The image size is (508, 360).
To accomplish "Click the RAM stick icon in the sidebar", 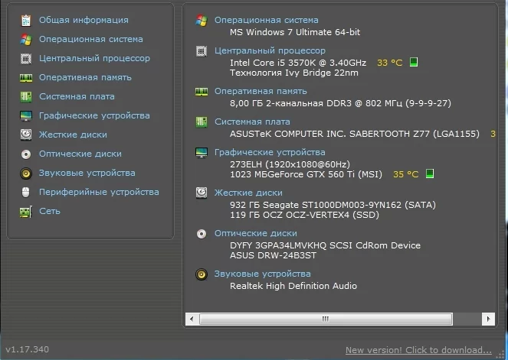I will 26,77.
